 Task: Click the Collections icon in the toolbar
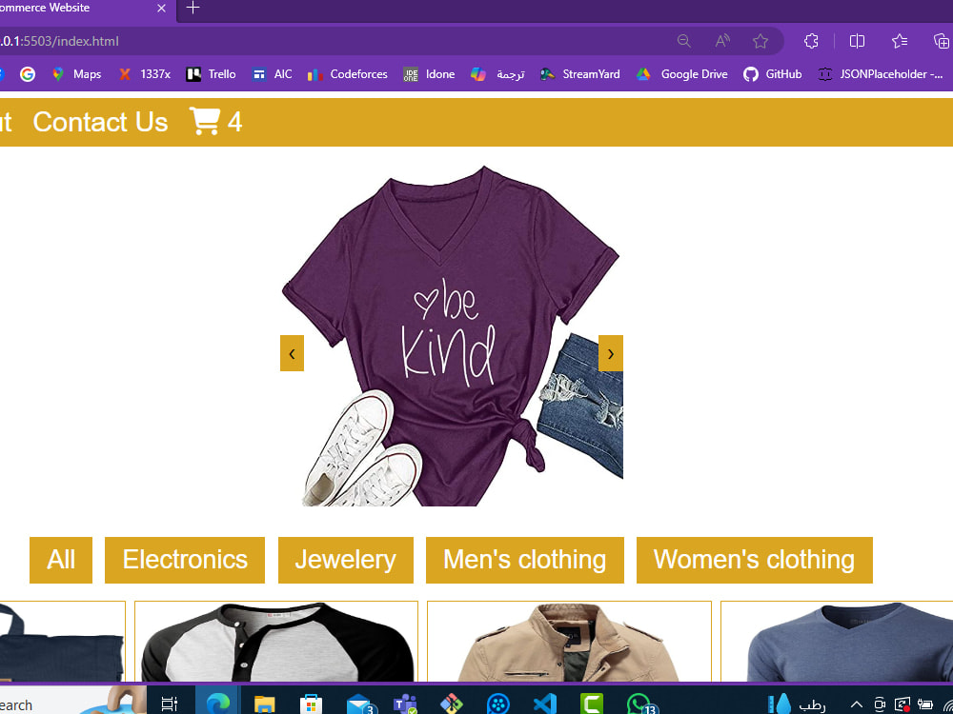click(941, 41)
